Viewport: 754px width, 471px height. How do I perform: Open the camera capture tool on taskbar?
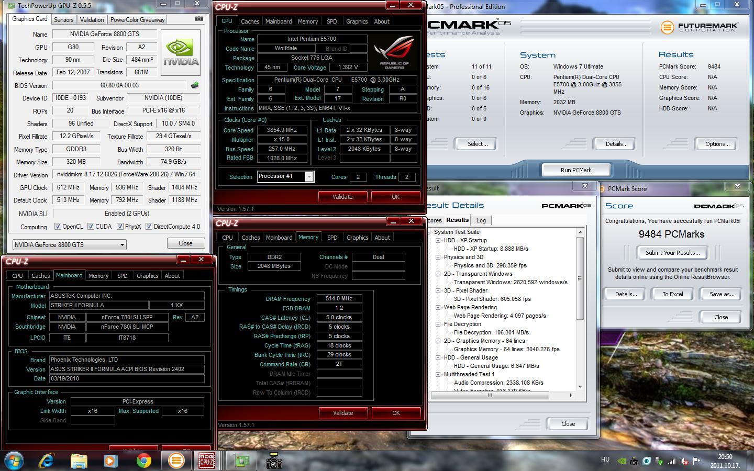[x=274, y=461]
